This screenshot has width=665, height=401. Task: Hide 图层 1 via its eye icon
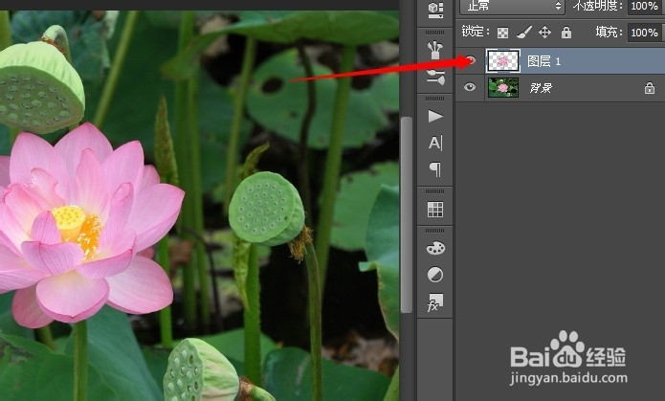click(x=471, y=60)
